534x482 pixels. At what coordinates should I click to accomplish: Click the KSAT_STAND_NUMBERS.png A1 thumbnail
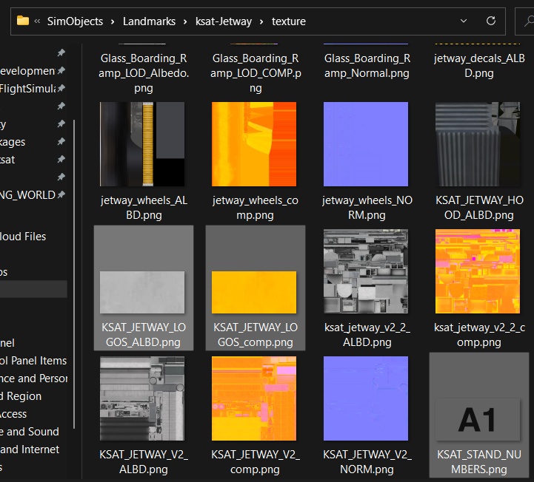pyautogui.click(x=478, y=419)
